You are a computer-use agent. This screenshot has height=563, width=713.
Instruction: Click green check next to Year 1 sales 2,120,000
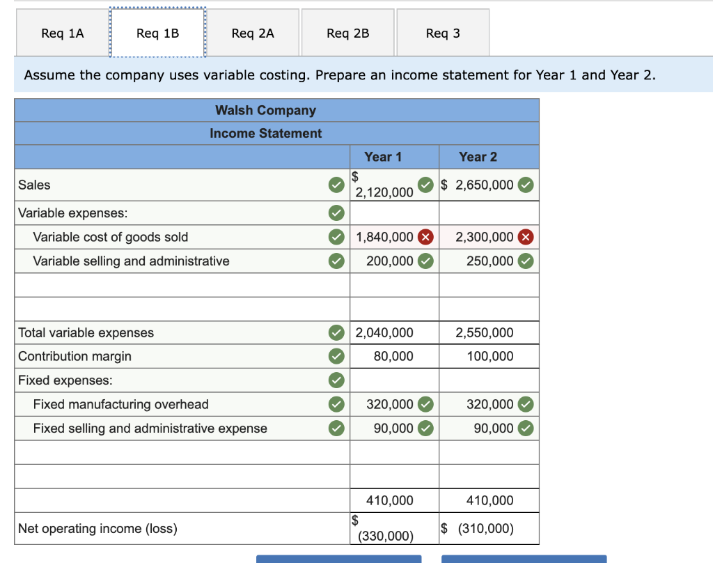(x=425, y=185)
